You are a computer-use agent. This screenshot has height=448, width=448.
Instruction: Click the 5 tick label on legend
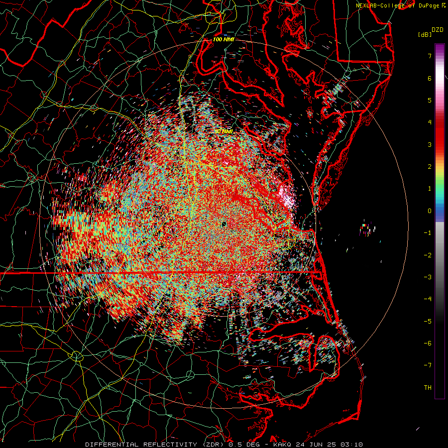click(430, 100)
